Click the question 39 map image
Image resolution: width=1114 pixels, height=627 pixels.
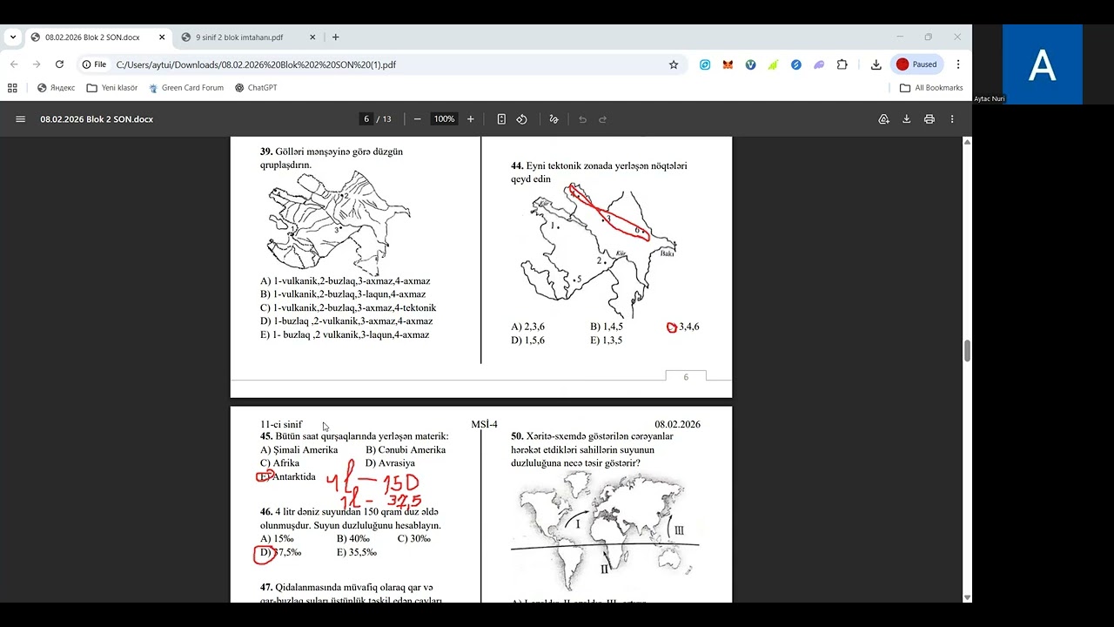coord(339,222)
